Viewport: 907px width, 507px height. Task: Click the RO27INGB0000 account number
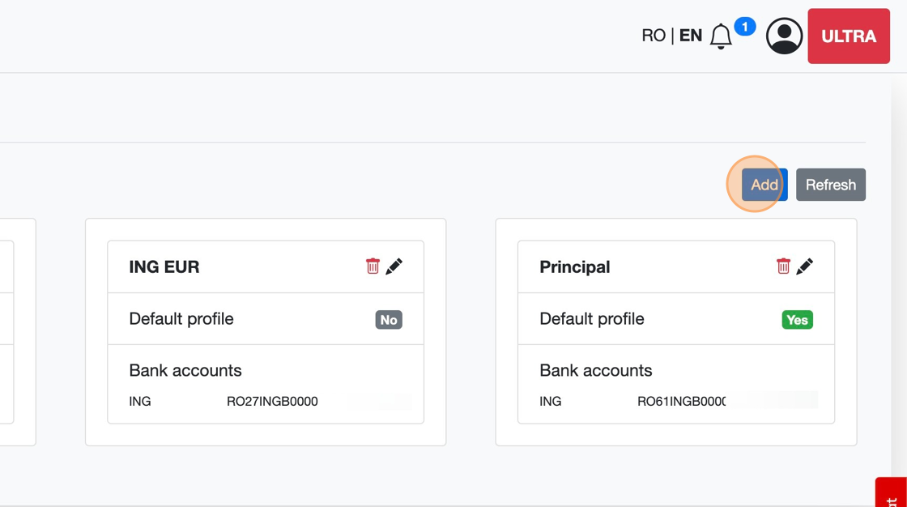(x=272, y=402)
